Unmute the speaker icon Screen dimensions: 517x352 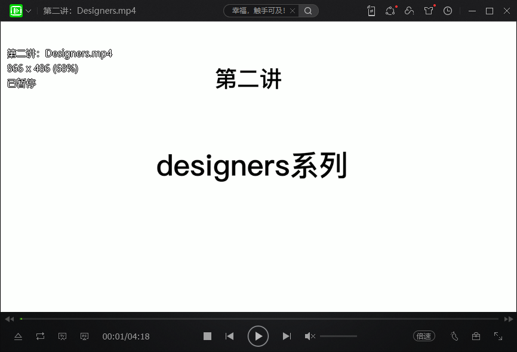[310, 336]
